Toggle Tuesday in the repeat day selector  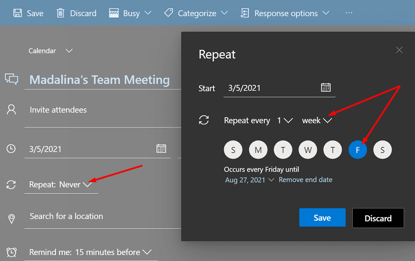(283, 150)
